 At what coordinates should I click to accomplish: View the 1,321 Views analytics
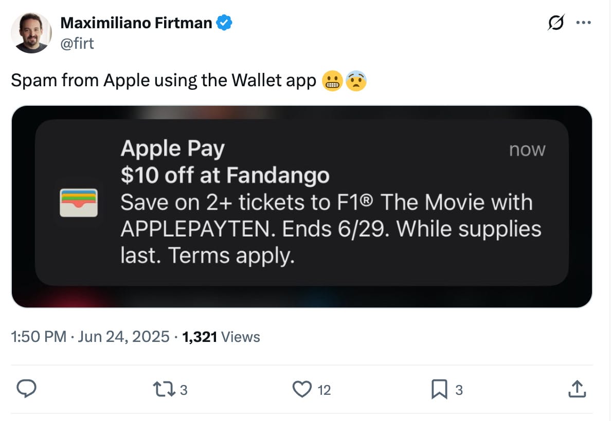click(221, 337)
